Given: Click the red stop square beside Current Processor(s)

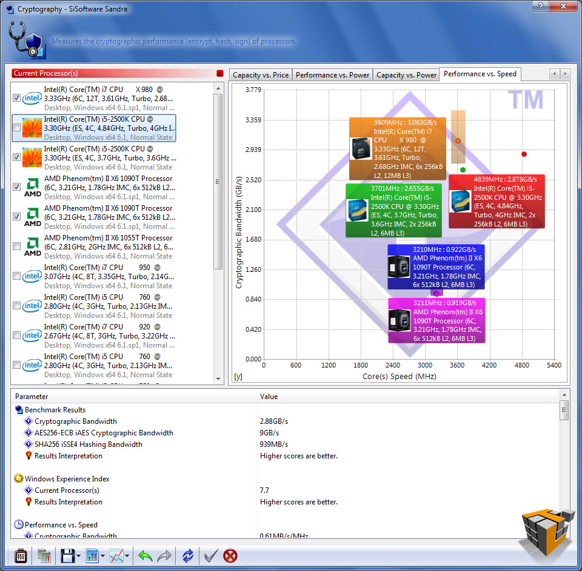Looking at the screenshot, I should pos(219,73).
